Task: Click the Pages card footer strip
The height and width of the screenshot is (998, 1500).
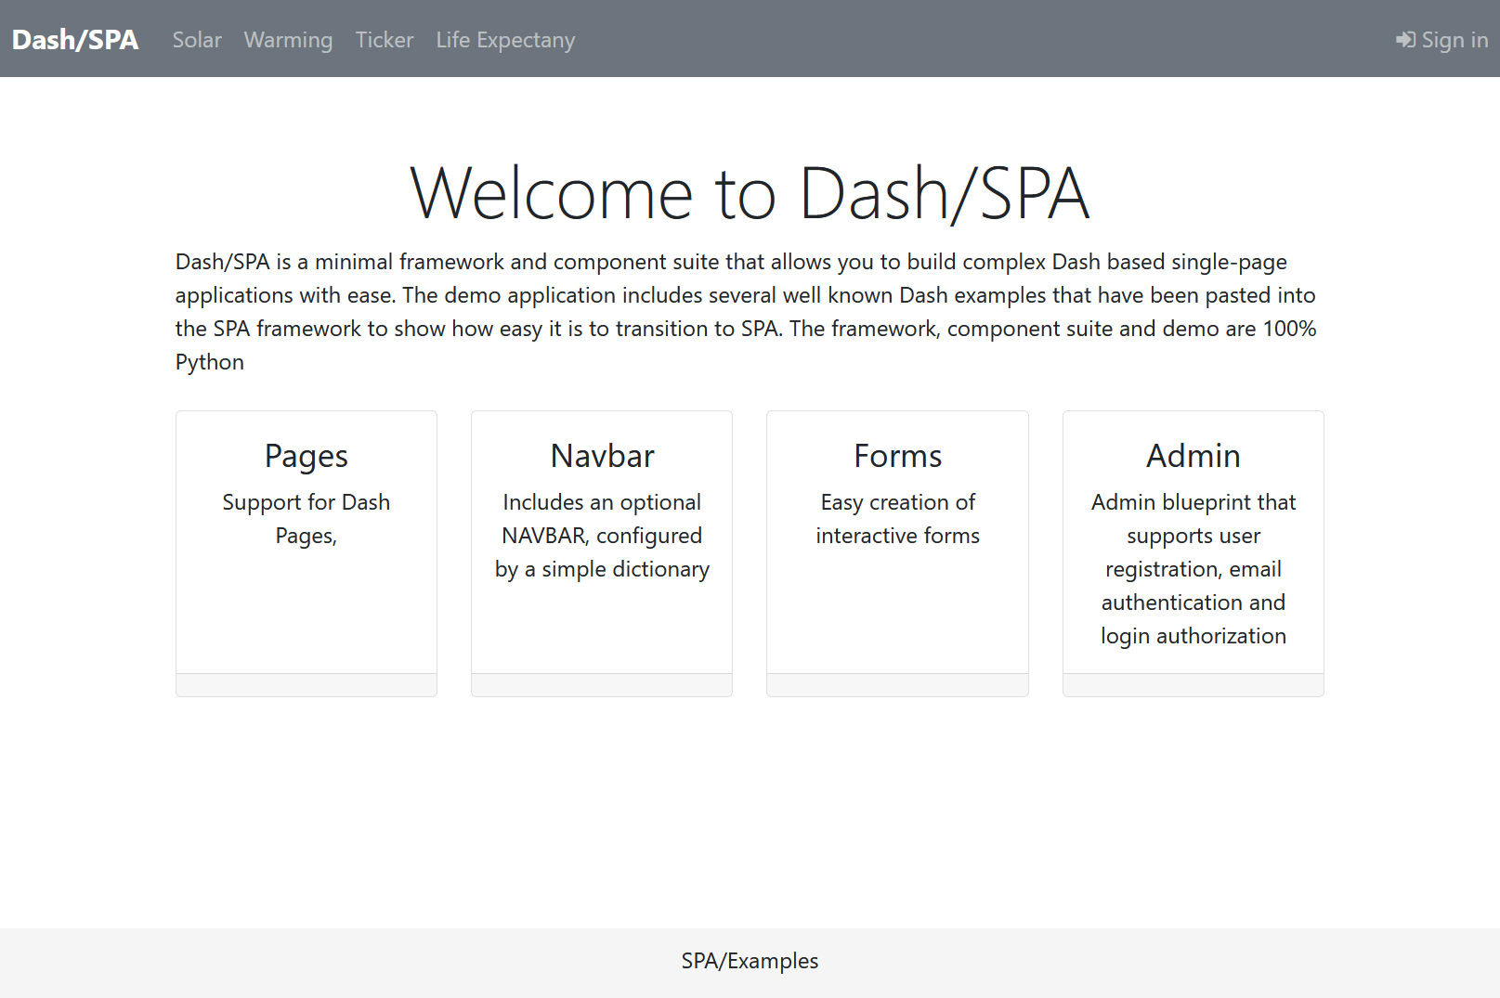Action: tap(307, 685)
